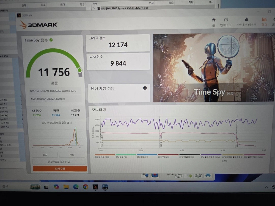Click the 저장 save button
Image resolution: width=275 pixels, height=206 pixels.
click(72, 155)
